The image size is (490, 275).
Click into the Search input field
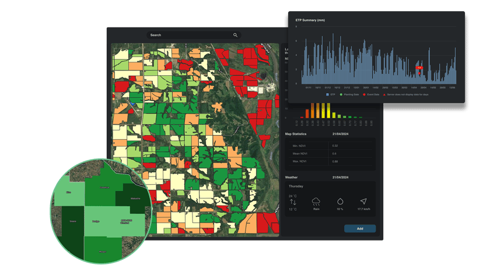click(190, 35)
